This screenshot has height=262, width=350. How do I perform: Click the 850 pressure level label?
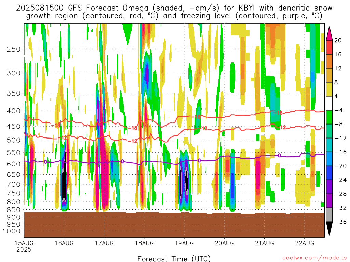14,210
